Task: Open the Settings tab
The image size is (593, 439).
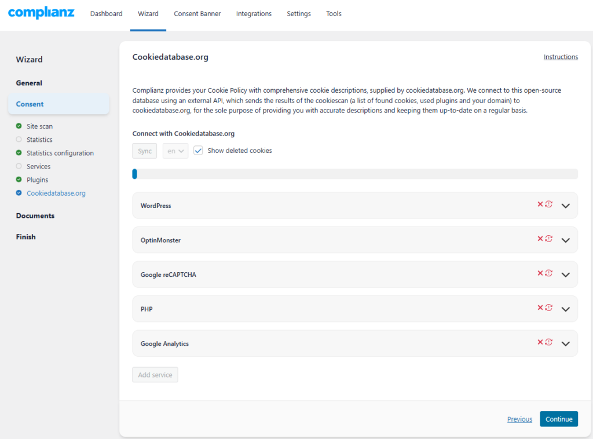Action: click(299, 14)
